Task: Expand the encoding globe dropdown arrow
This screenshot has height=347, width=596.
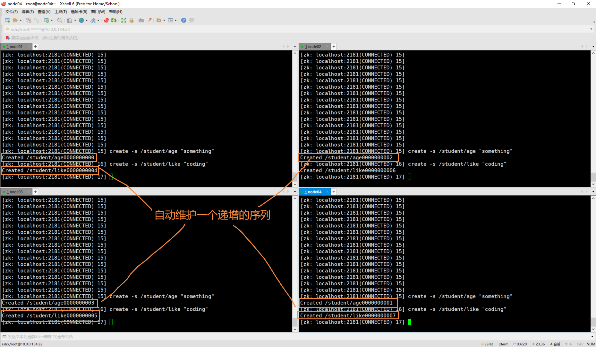Action: pos(87,20)
